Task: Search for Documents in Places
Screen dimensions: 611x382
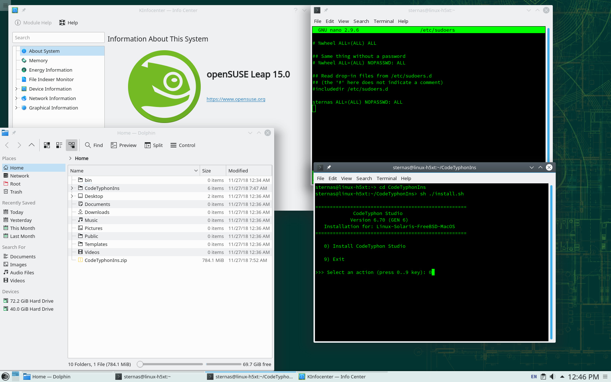Action: click(34, 256)
